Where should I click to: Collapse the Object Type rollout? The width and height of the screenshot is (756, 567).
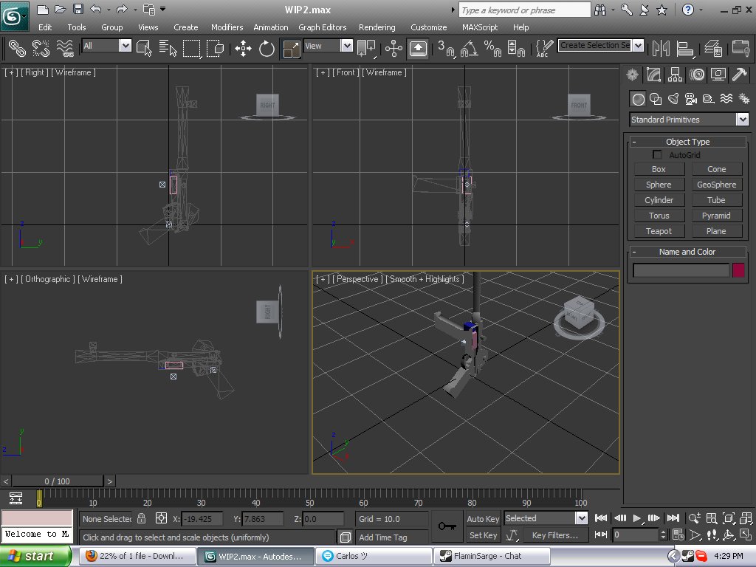(x=634, y=142)
